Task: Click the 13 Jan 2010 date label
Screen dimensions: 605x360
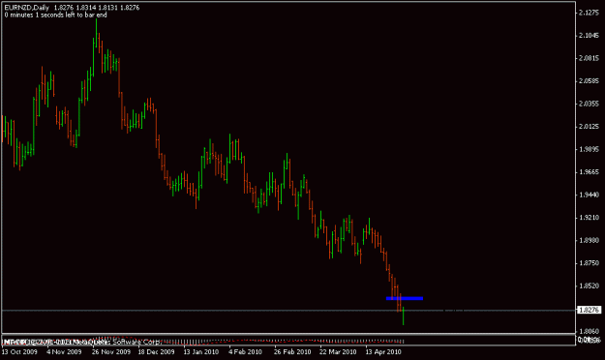Action: [201, 352]
